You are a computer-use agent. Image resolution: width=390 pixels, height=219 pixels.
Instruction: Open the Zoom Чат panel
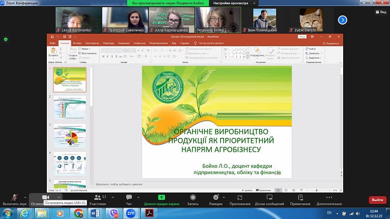tap(129, 200)
